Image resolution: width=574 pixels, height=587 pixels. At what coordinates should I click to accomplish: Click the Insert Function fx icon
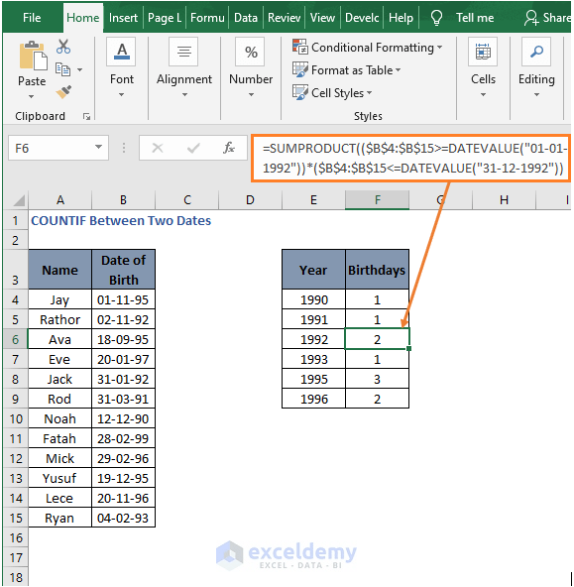(x=229, y=149)
